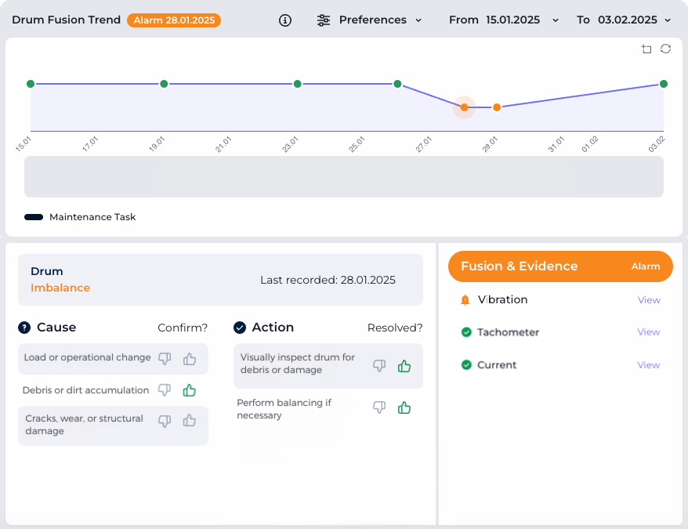The height and width of the screenshot is (529, 688).
Task: Click the Tachometer evidence label
Action: click(508, 332)
